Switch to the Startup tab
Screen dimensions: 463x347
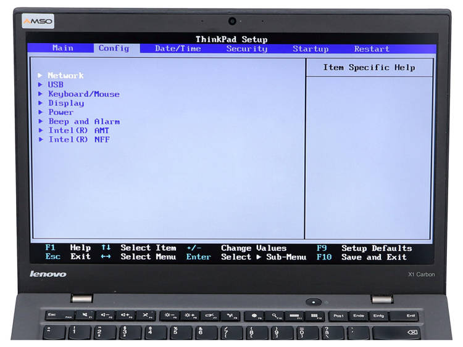coord(311,49)
